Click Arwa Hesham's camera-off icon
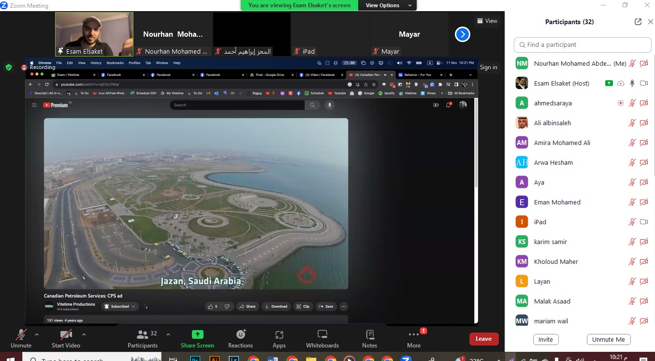655x361 pixels. pyautogui.click(x=644, y=162)
